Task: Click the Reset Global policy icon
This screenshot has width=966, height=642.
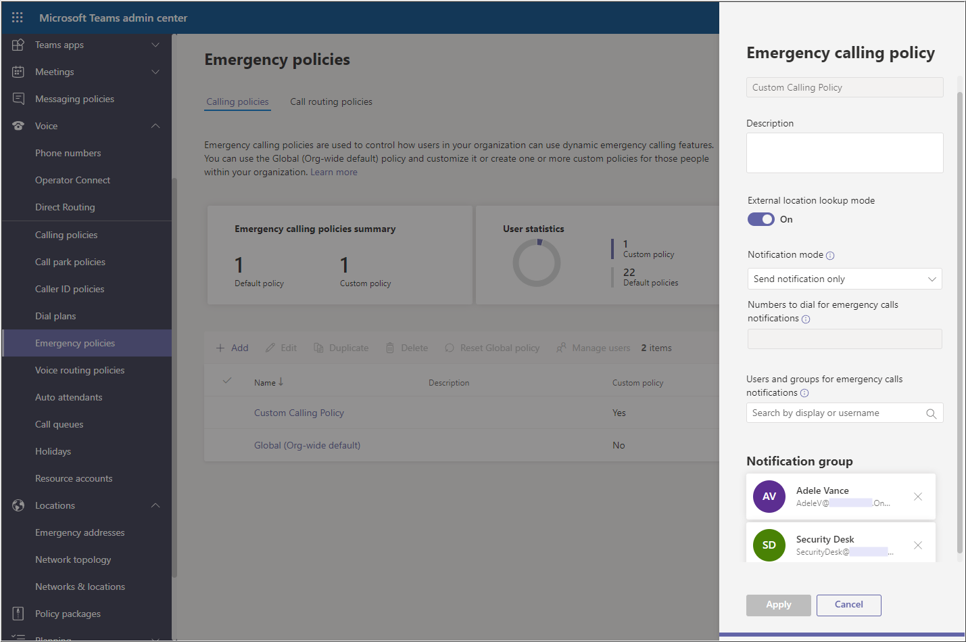Action: 450,348
